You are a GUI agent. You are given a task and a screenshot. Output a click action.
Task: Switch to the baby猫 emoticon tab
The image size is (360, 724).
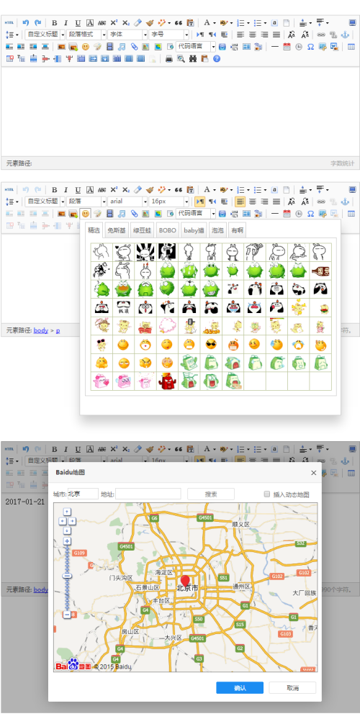point(194,230)
